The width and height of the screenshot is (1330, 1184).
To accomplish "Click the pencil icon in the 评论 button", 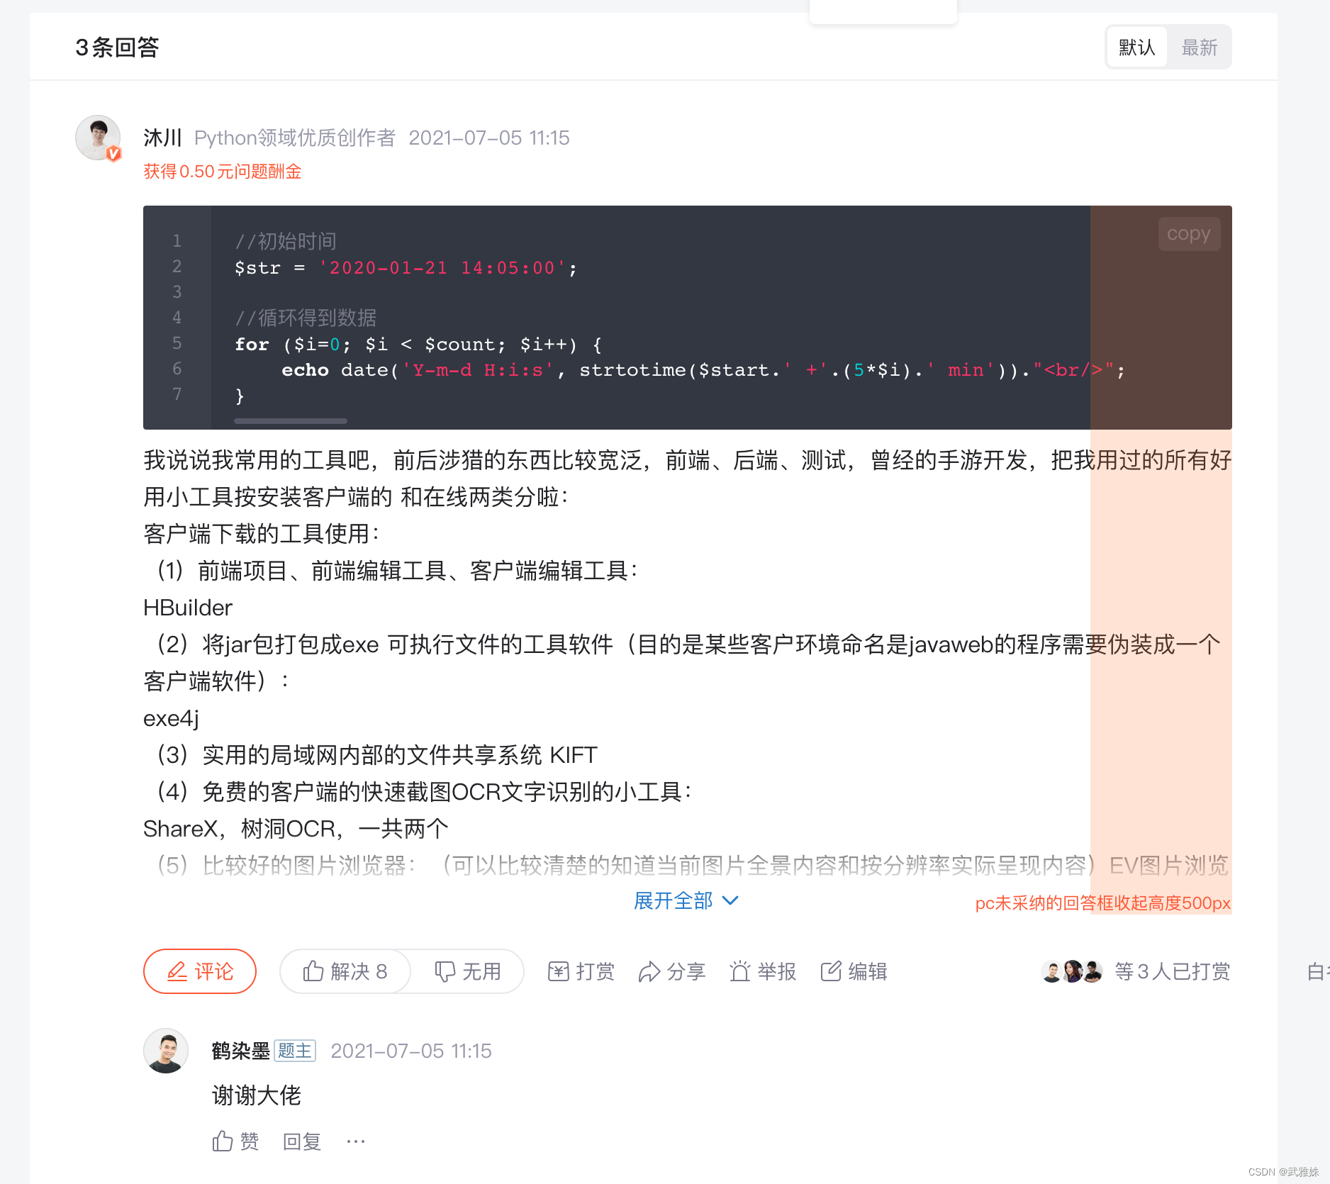I will [177, 971].
